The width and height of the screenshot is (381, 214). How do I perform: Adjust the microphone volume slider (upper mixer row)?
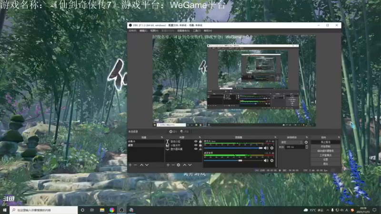tap(233, 148)
